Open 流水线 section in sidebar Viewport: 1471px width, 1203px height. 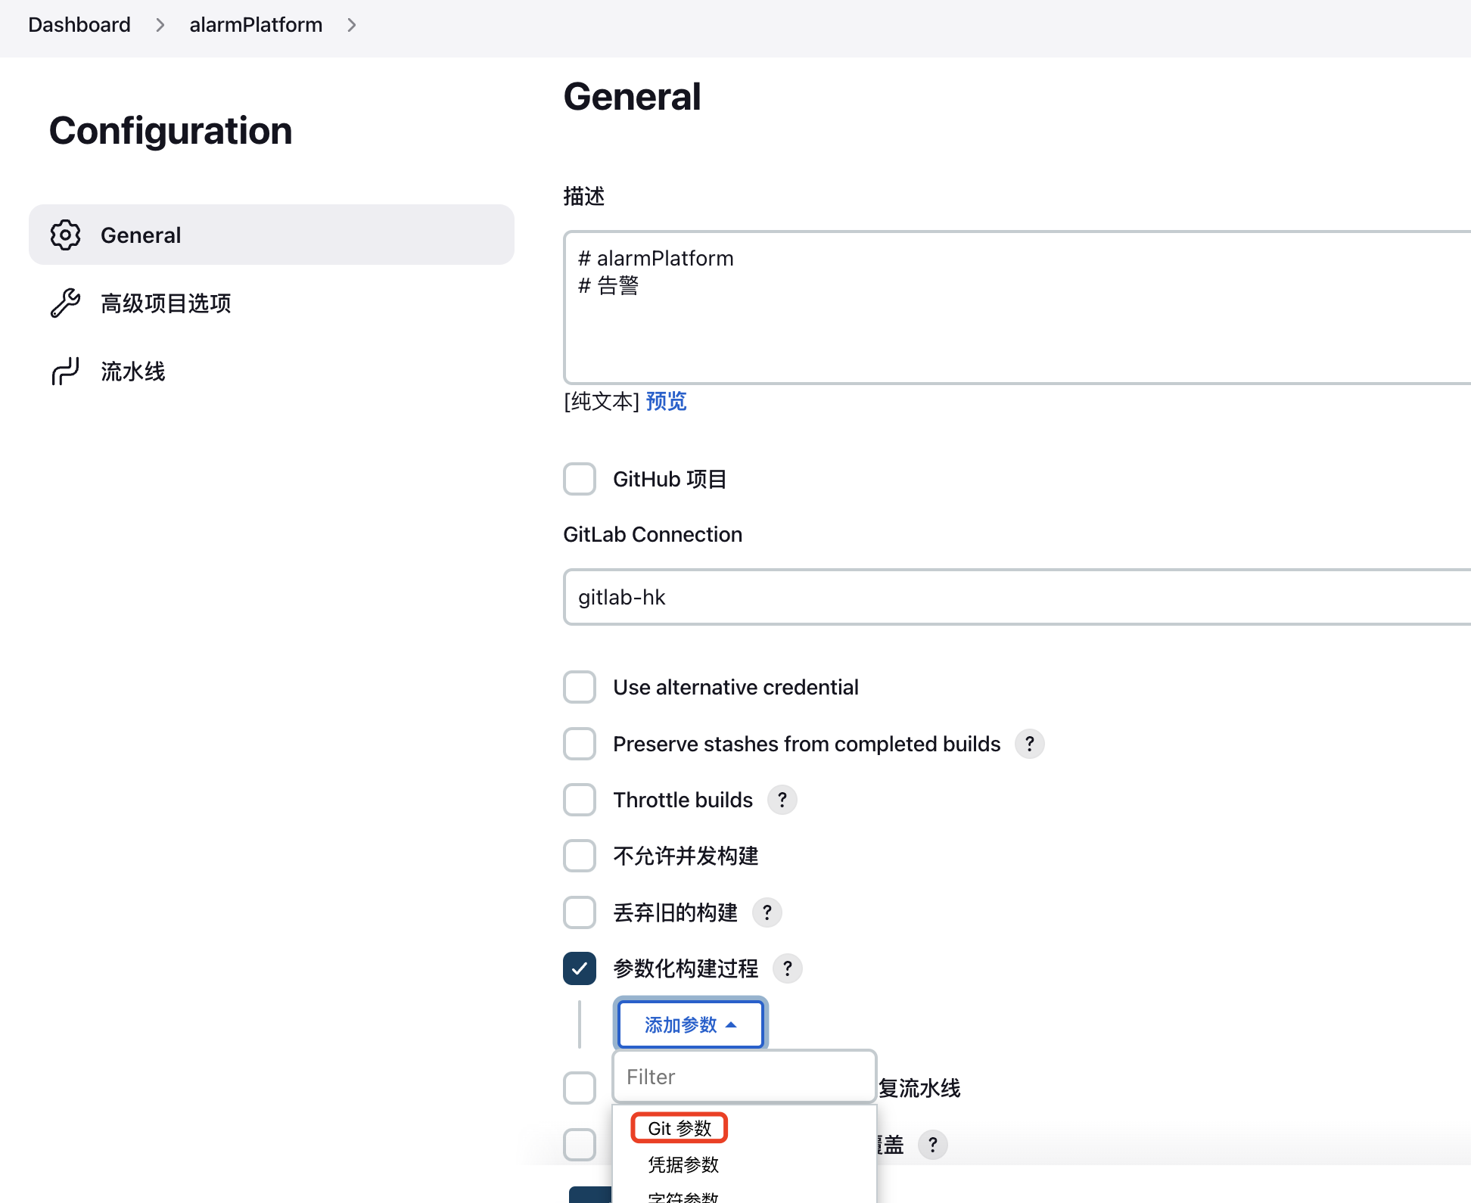coord(272,371)
